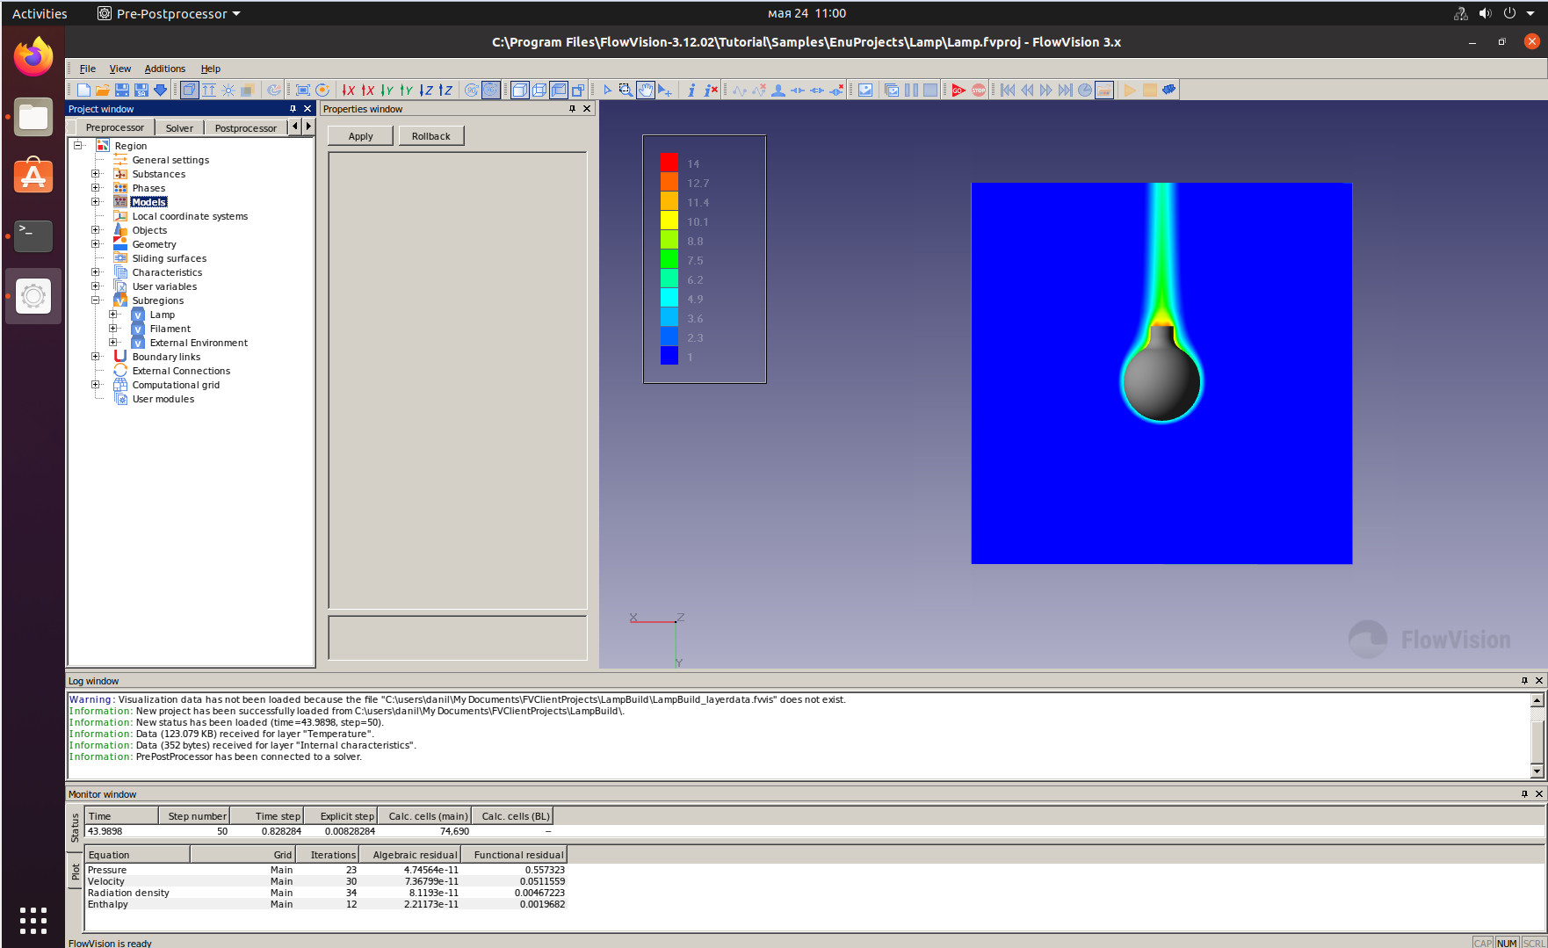Set view along negative X axis
The image size is (1548, 948).
tap(349, 90)
